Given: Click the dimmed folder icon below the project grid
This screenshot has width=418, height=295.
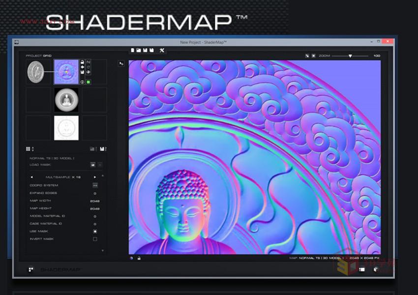Looking at the screenshot, I should 92,148.
